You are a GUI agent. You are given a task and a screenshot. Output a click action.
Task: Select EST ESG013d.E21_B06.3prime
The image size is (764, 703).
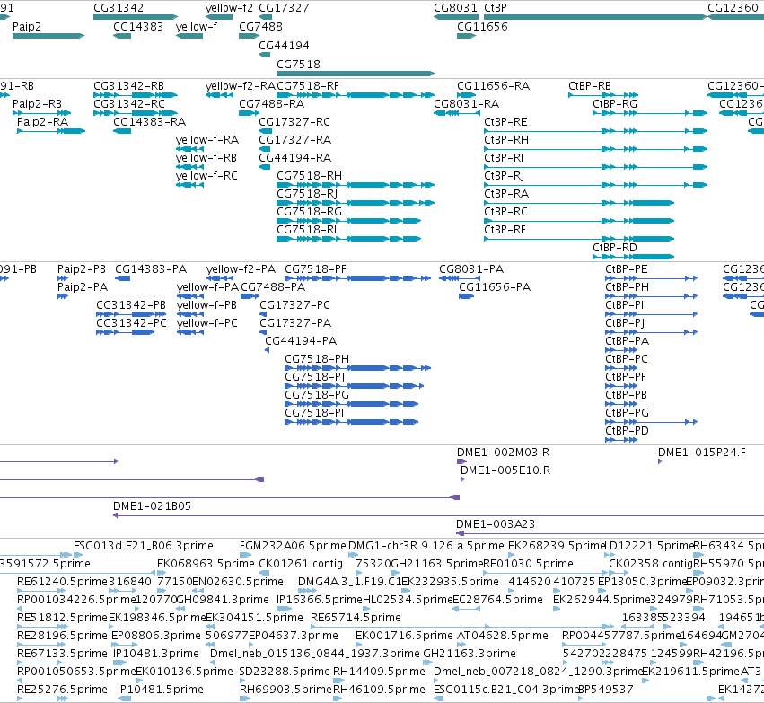(144, 546)
